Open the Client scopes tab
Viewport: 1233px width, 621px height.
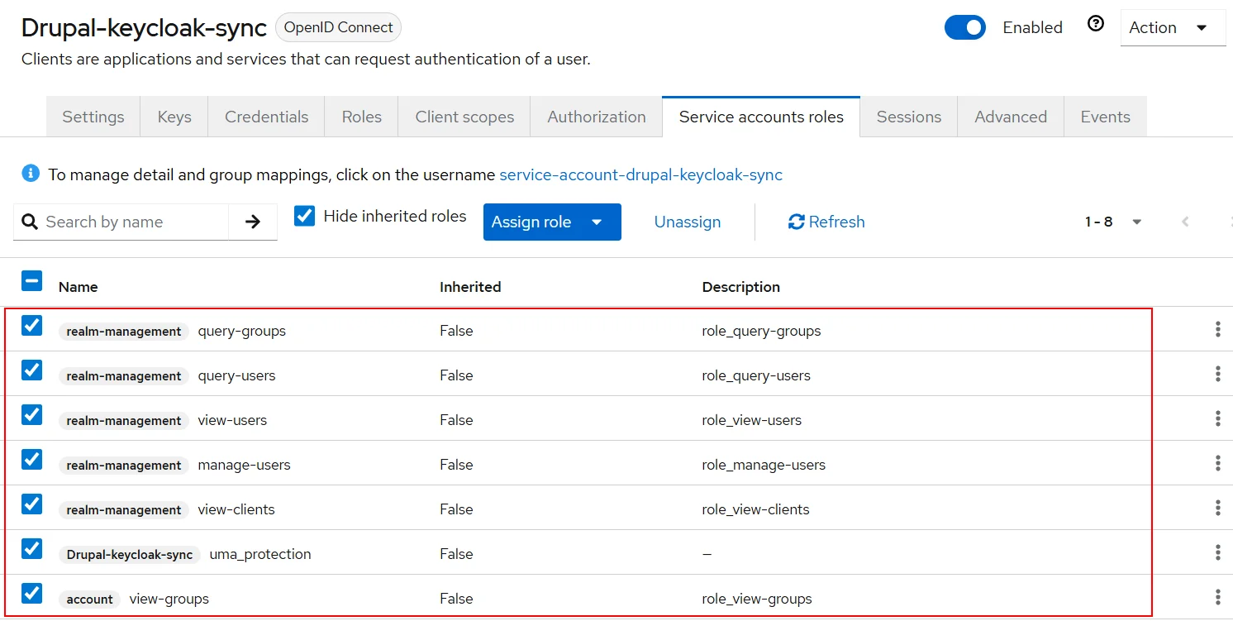[464, 117]
